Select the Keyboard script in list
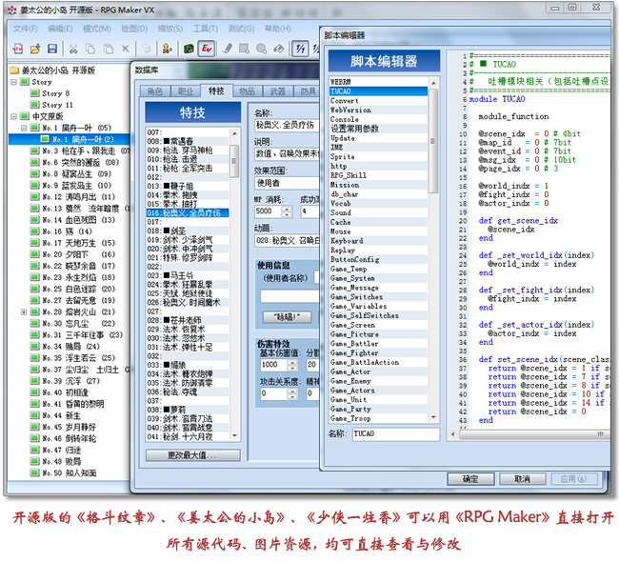 (x=378, y=241)
